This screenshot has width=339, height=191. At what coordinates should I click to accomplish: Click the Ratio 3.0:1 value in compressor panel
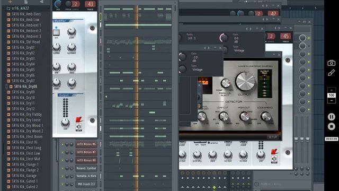coord(192,38)
